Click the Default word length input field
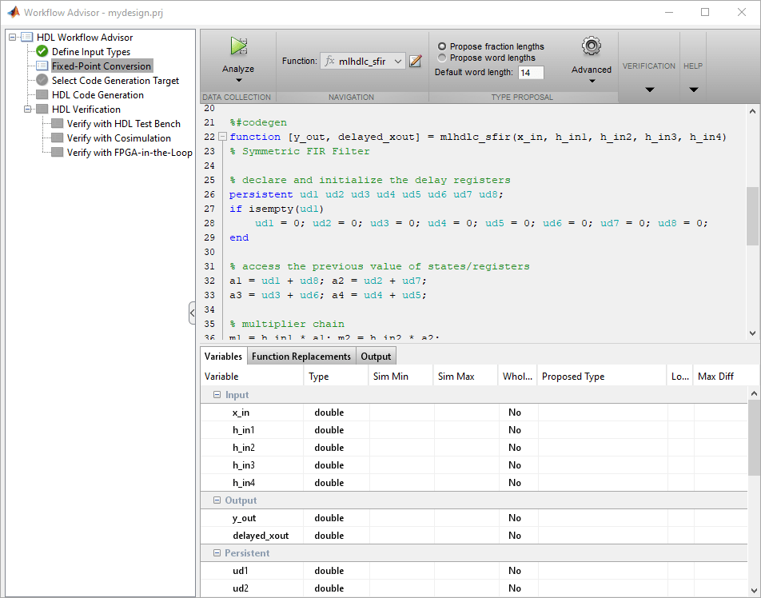 530,73
